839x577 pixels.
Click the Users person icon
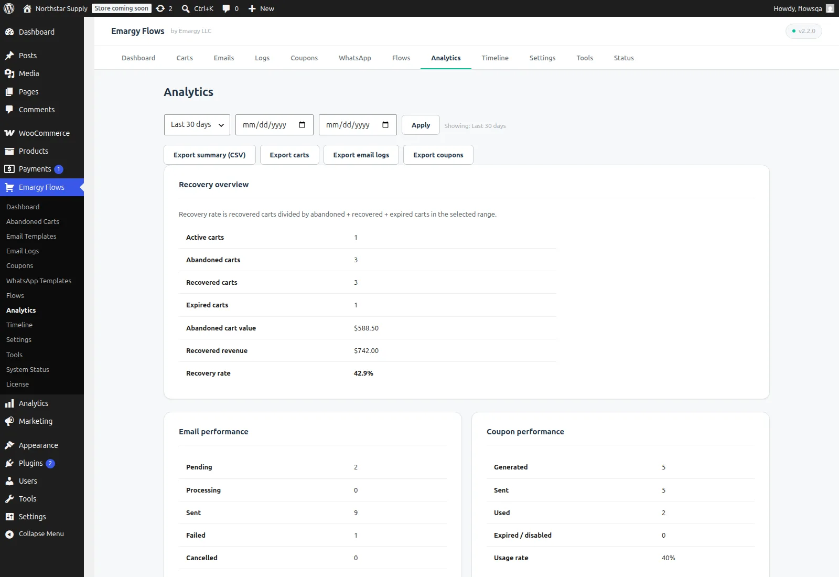[x=9, y=481]
